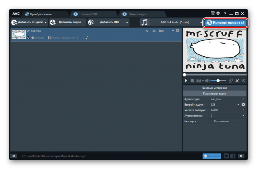Screen dimensions: 257x169
Task: Open the частата выбарки 44100 dropdown
Action: 243,110
